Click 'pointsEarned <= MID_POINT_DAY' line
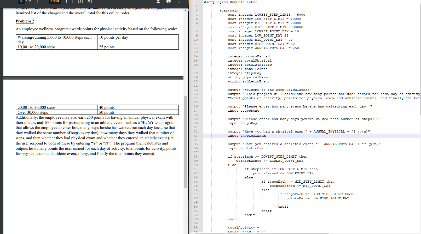This screenshot has width=421, height=234. tap(300, 186)
